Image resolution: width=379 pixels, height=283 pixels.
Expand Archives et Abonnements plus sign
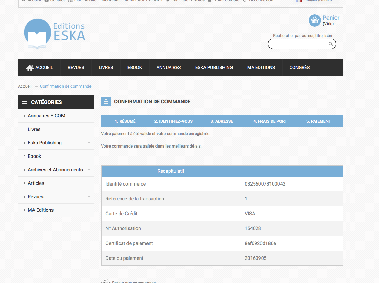click(89, 170)
